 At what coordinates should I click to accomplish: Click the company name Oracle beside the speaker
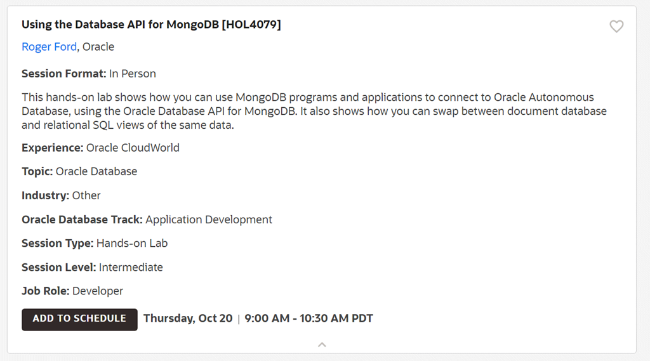[98, 47]
